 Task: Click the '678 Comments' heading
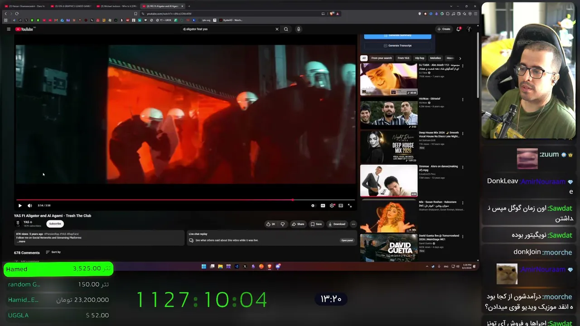click(x=27, y=253)
